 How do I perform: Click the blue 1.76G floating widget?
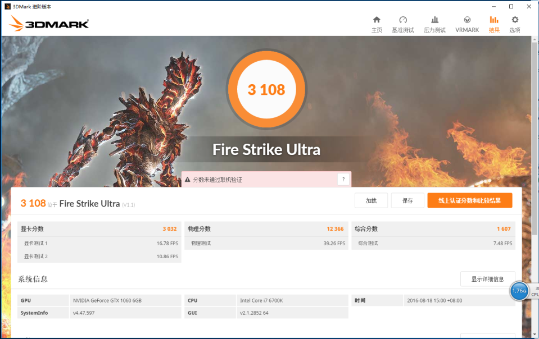pos(519,291)
